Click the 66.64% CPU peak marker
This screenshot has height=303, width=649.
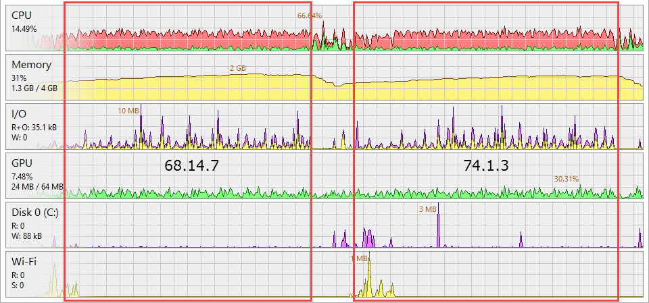coord(310,16)
